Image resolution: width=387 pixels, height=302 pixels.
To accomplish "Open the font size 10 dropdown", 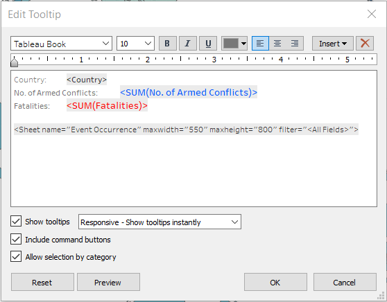I will (x=135, y=44).
